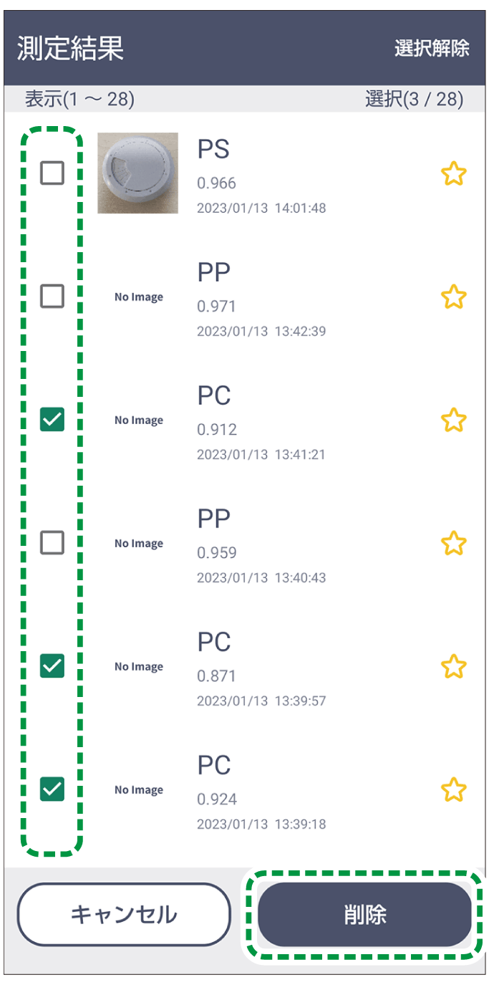
Task: Tap the star icon for PP 0.971
Action: click(x=453, y=297)
